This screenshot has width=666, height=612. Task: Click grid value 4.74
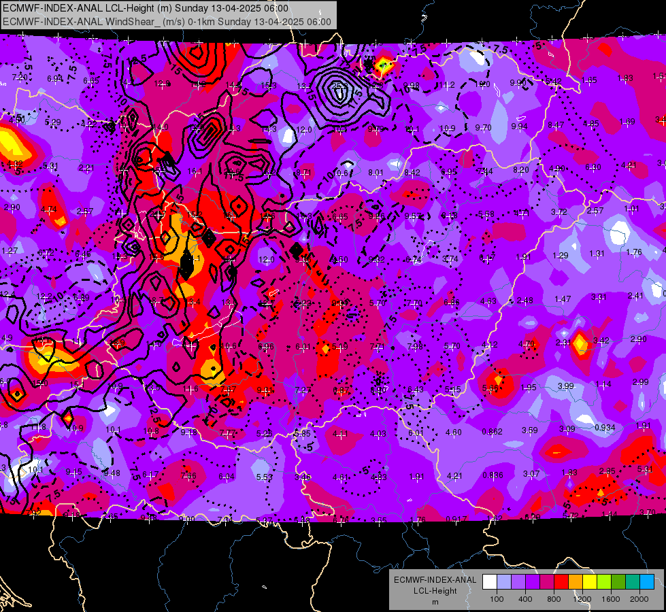pyautogui.click(x=49, y=209)
